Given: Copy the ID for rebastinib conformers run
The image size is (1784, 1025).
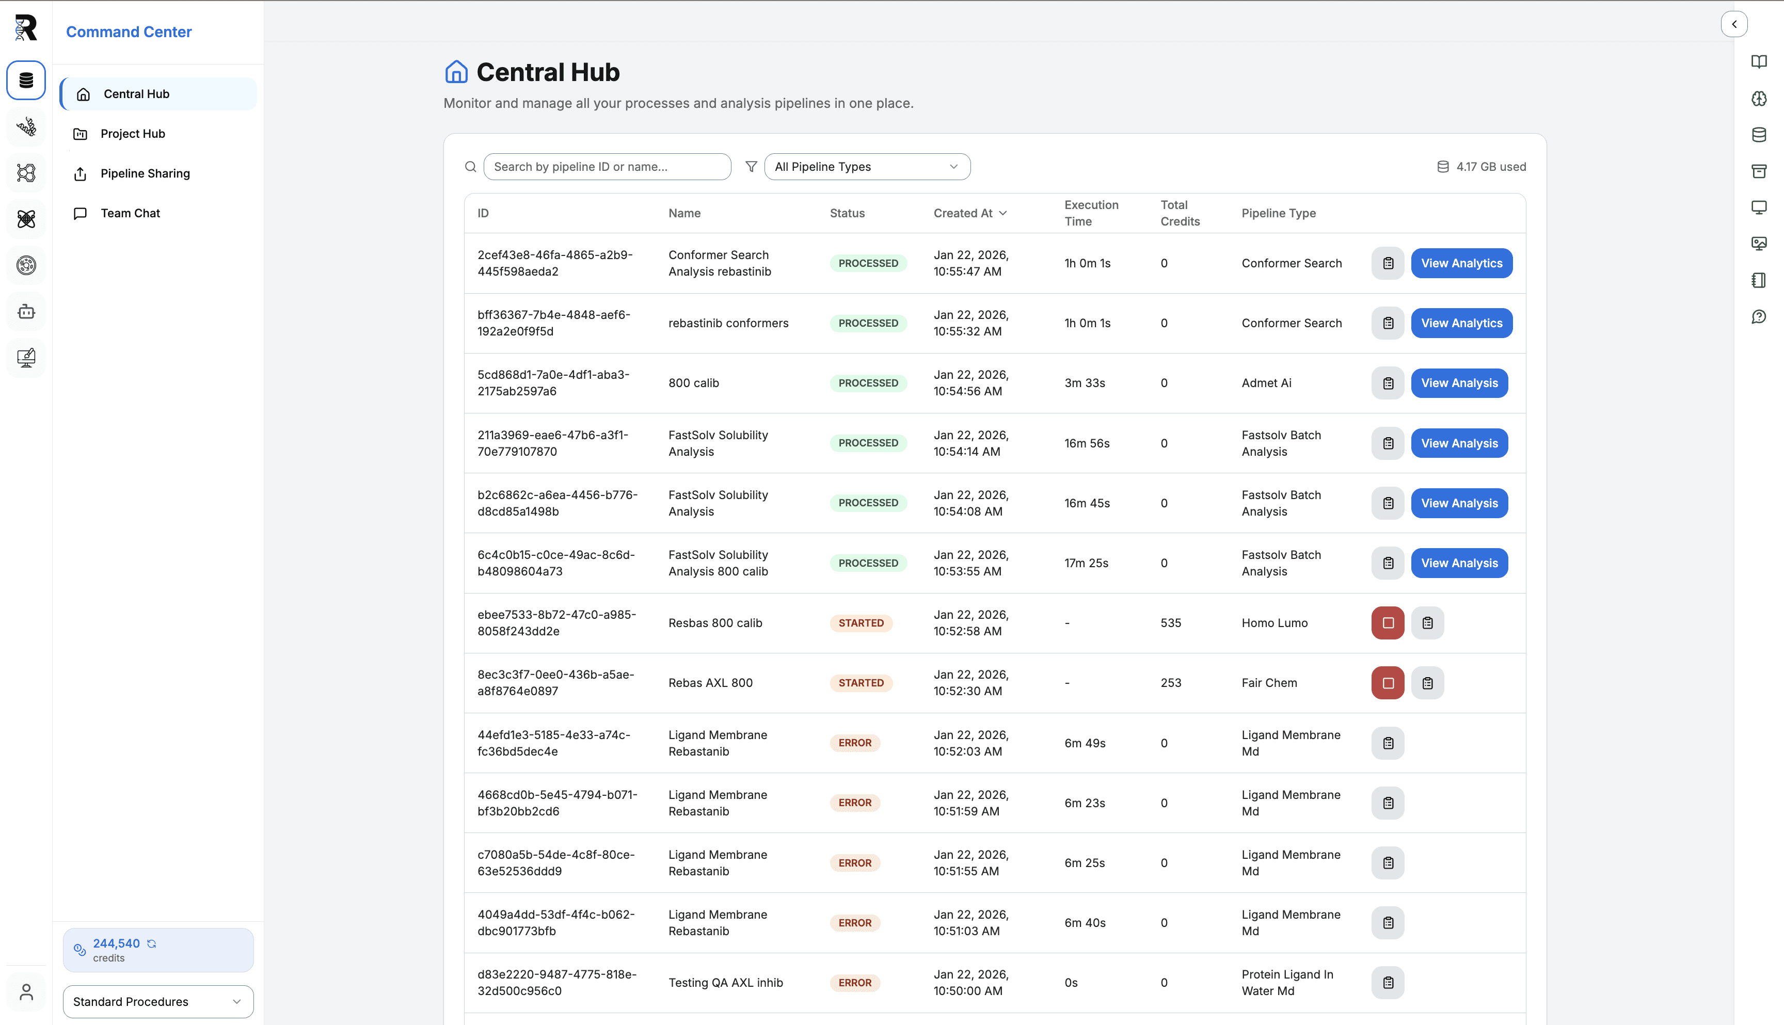Looking at the screenshot, I should pos(1388,323).
